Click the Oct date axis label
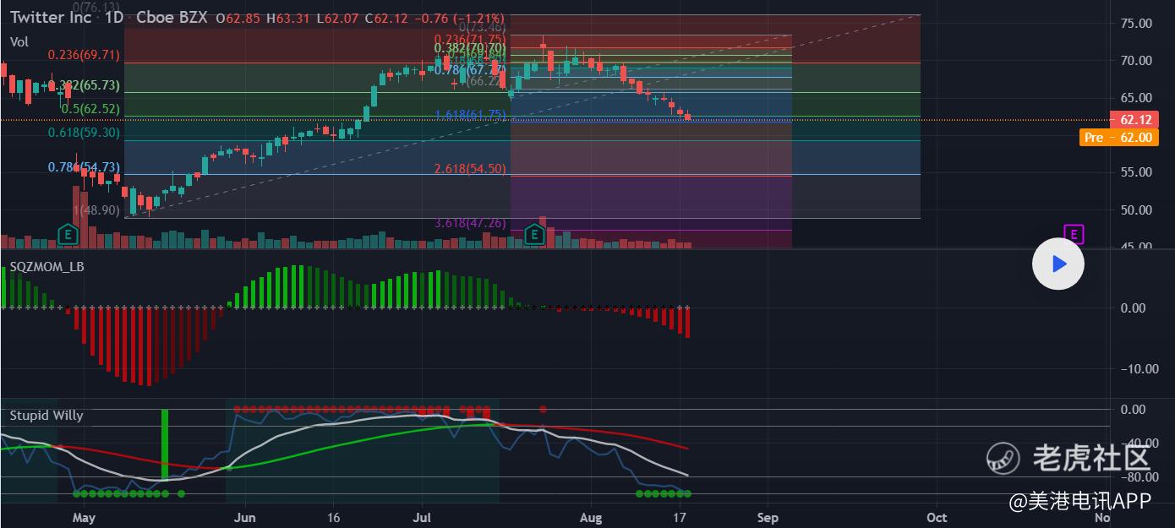This screenshot has height=528, width=1175. point(937,517)
